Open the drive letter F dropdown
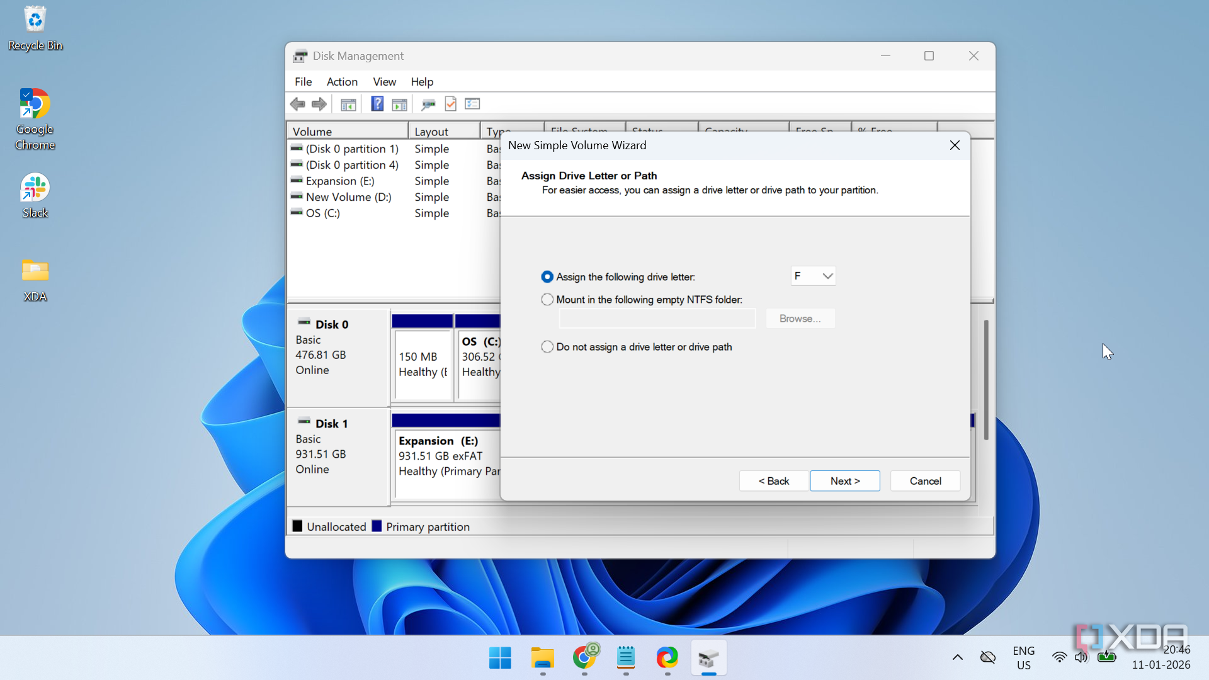Image resolution: width=1209 pixels, height=680 pixels. click(813, 276)
